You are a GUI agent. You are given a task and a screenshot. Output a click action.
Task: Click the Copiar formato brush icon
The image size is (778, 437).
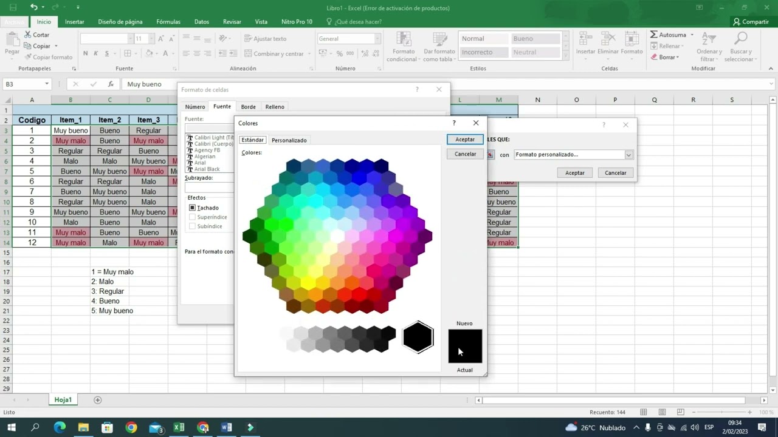coord(28,57)
